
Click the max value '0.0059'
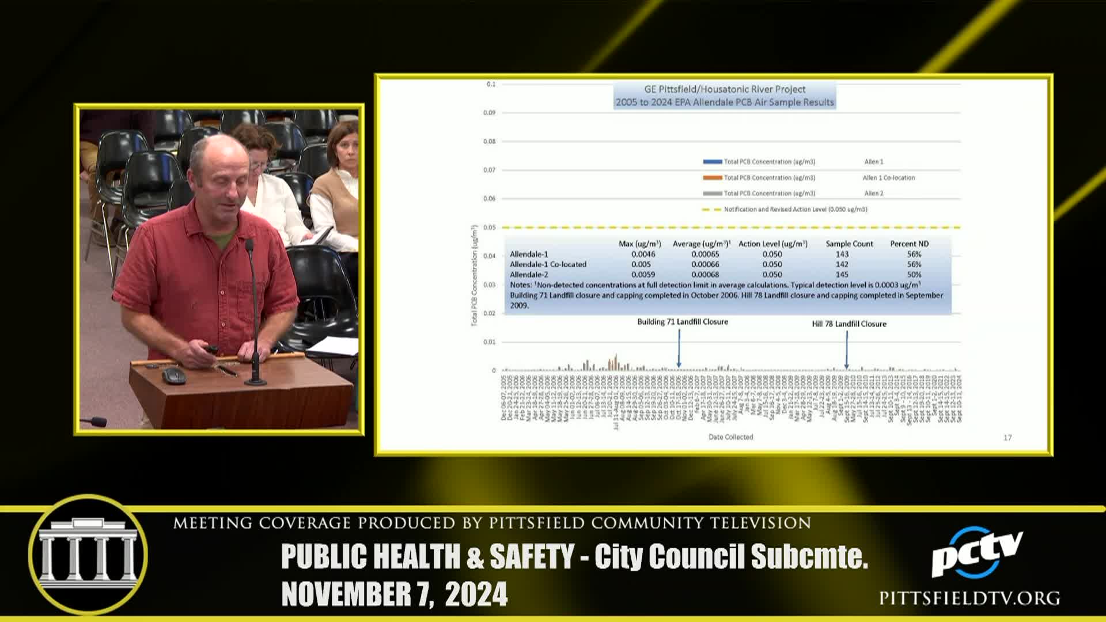coord(643,275)
